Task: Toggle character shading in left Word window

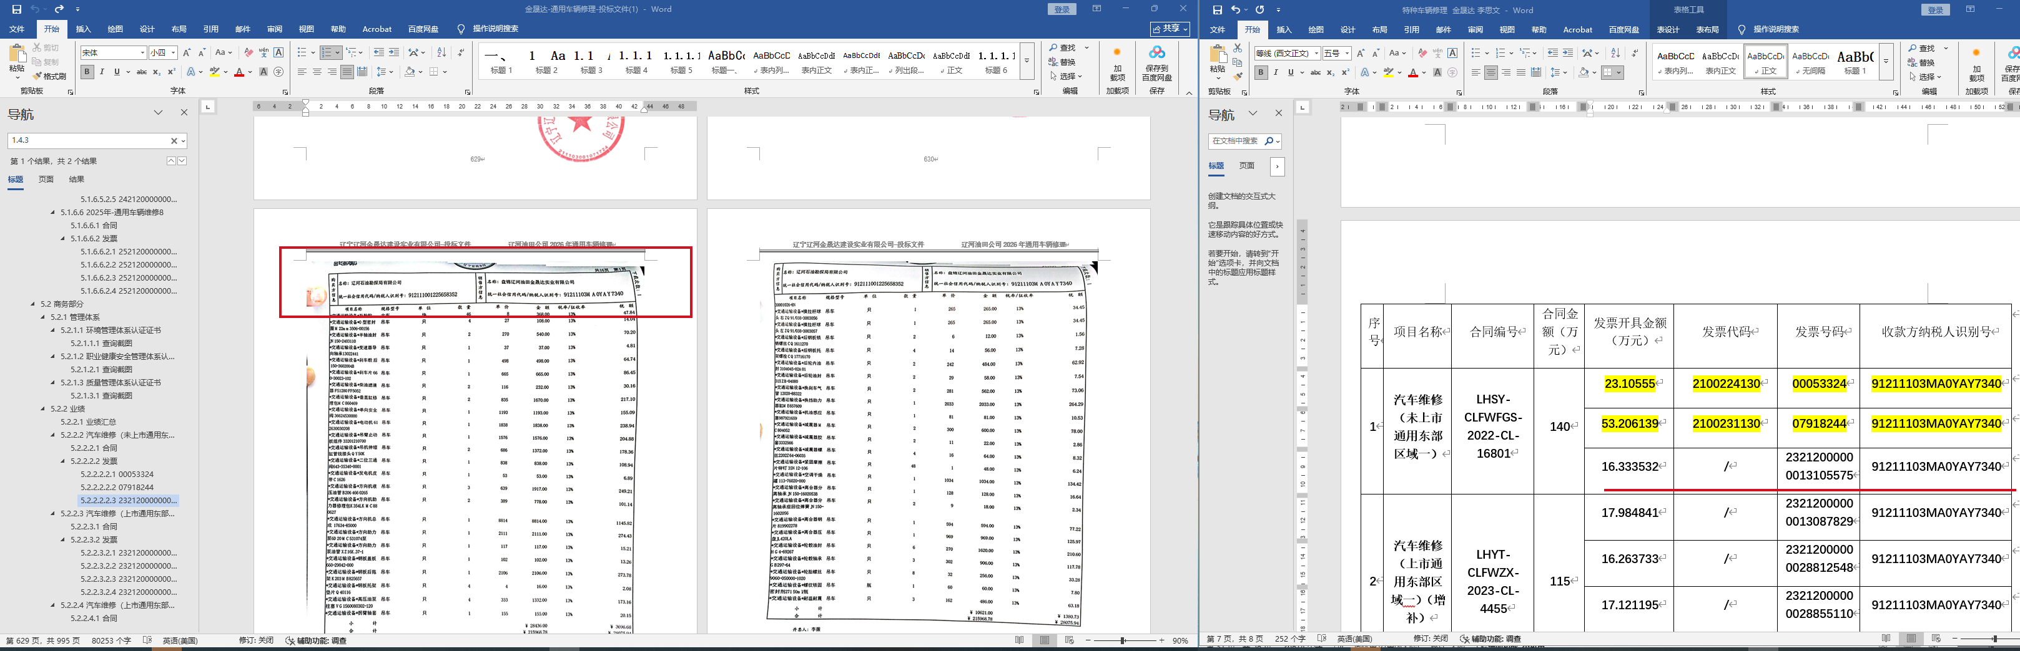Action: tap(264, 72)
